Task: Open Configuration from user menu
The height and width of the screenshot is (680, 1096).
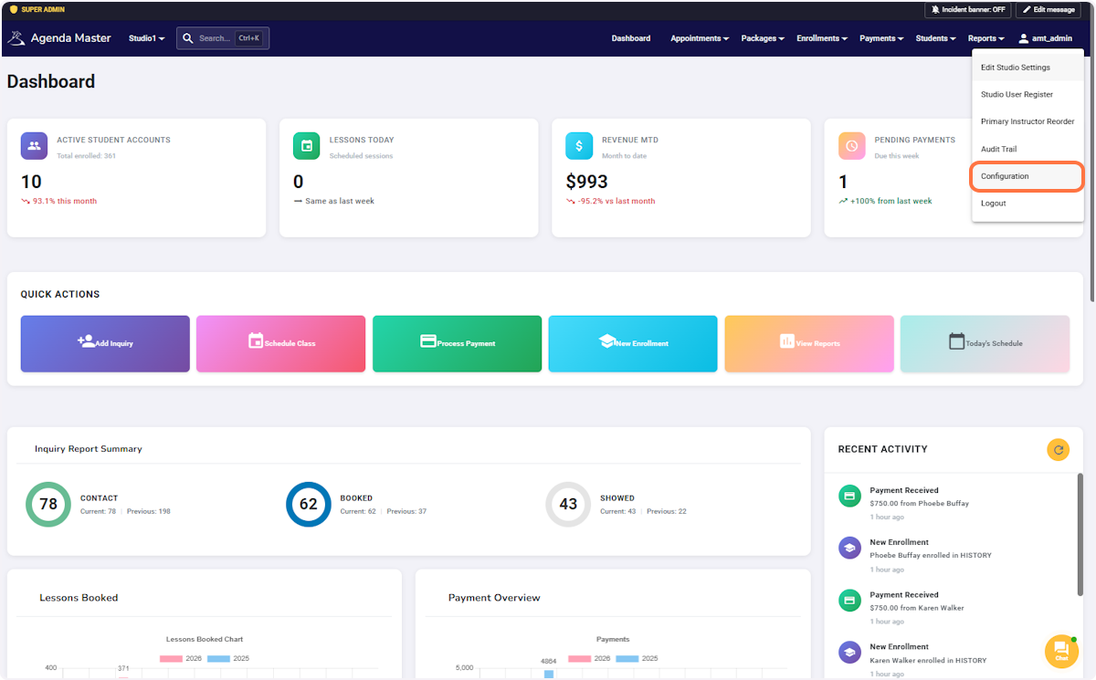Action: click(x=1027, y=176)
